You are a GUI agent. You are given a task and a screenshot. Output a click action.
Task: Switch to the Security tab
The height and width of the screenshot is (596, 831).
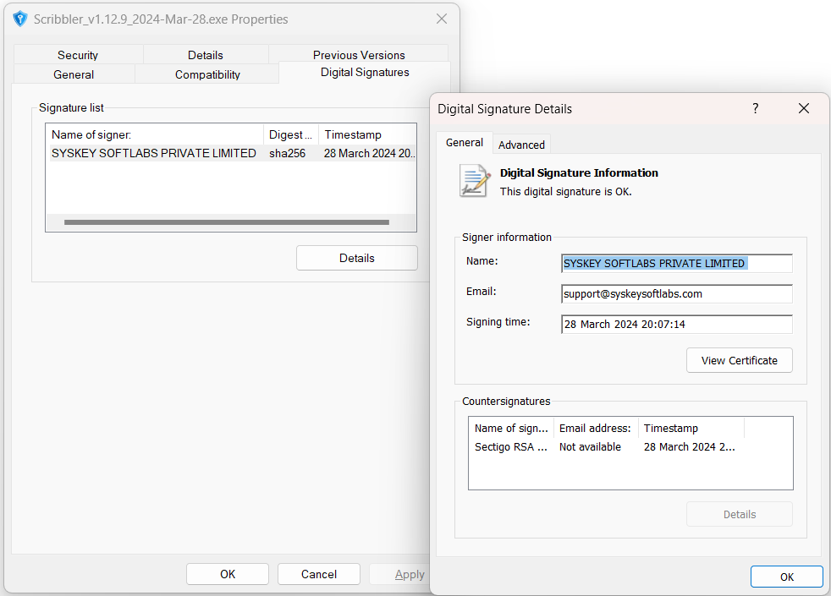tap(78, 55)
